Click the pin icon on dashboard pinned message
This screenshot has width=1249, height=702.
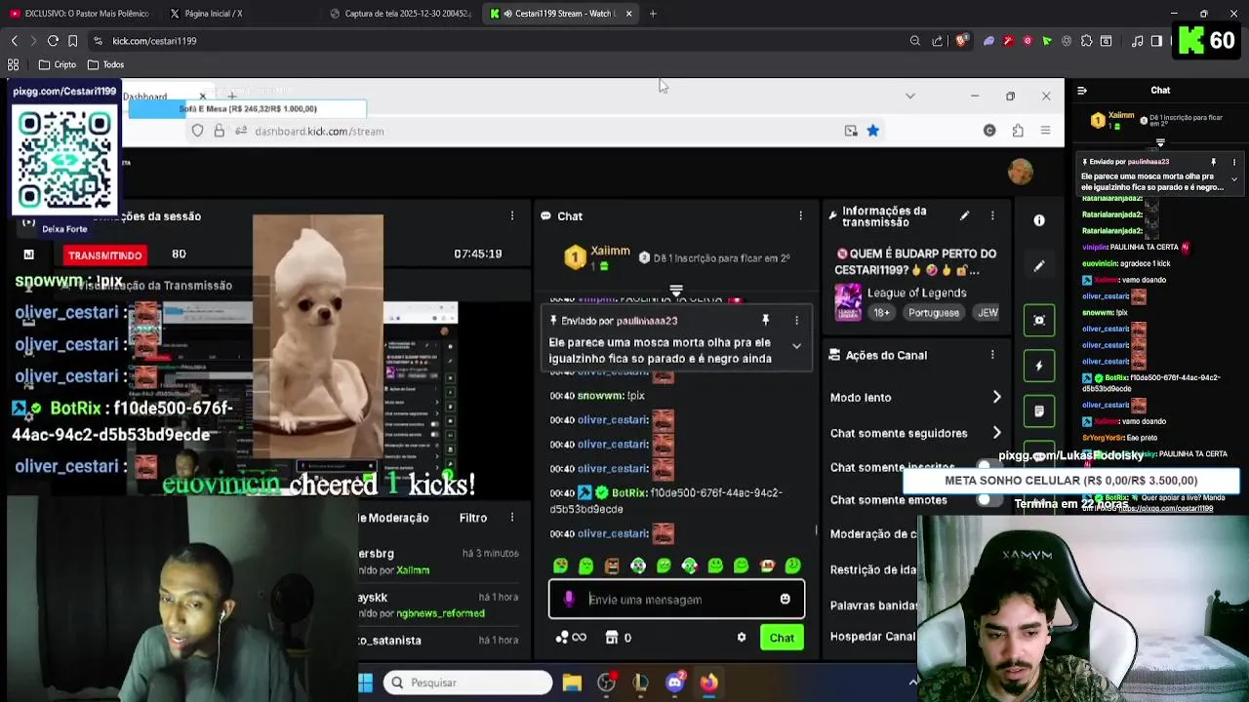tap(765, 320)
